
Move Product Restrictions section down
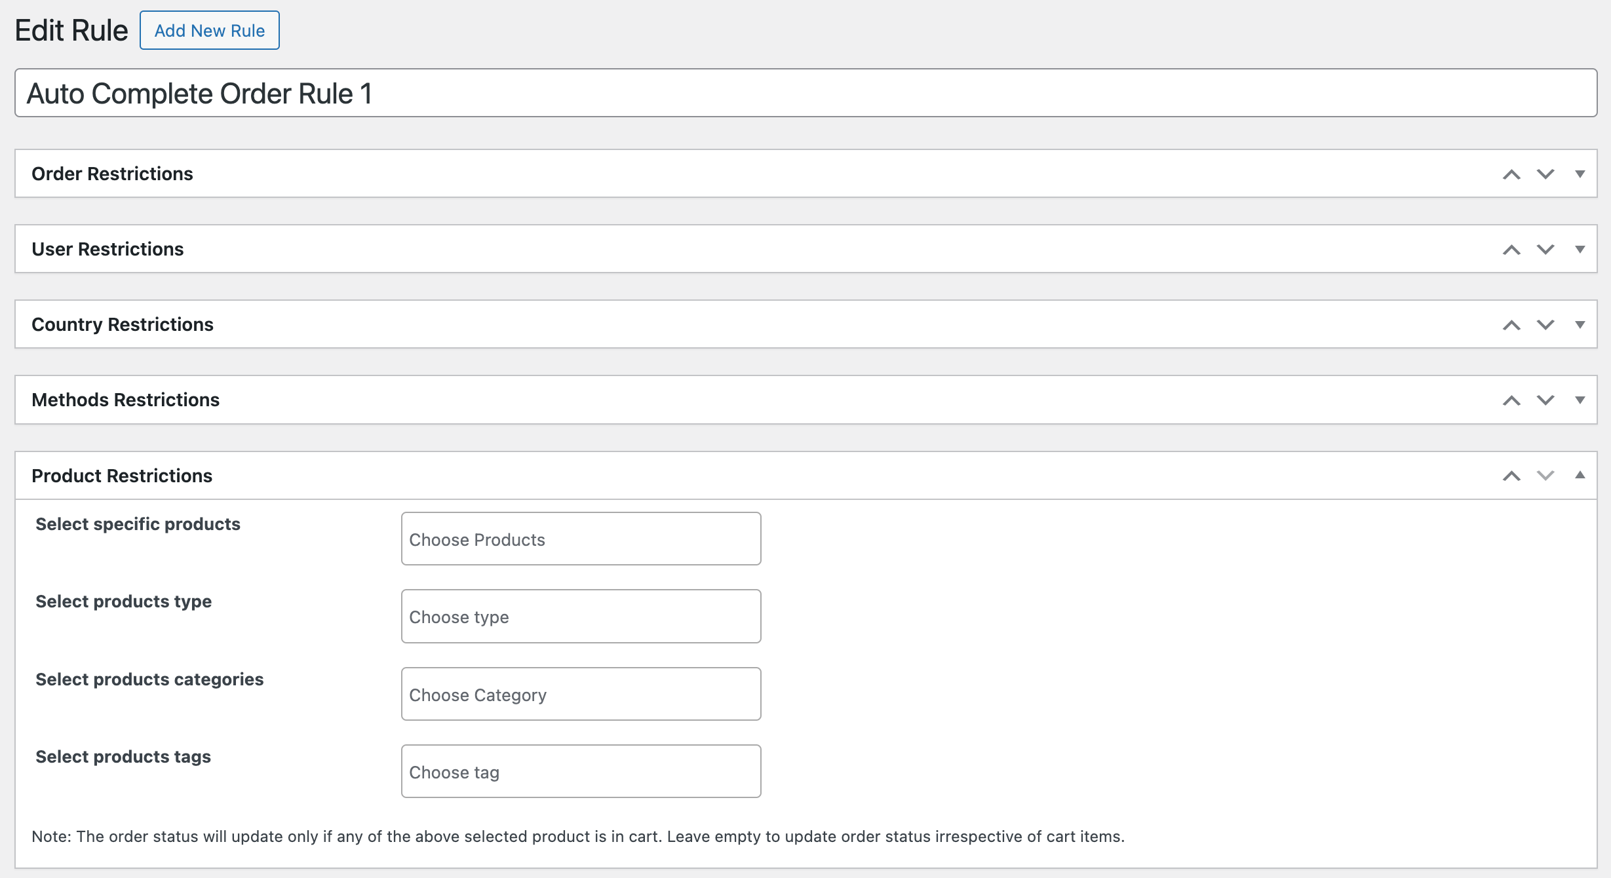pyautogui.click(x=1545, y=476)
